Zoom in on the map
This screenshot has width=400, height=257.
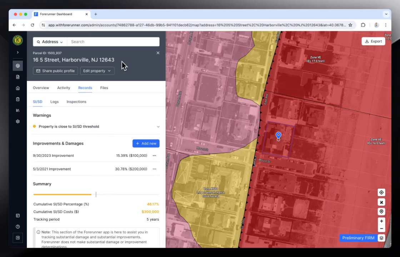coord(381,221)
